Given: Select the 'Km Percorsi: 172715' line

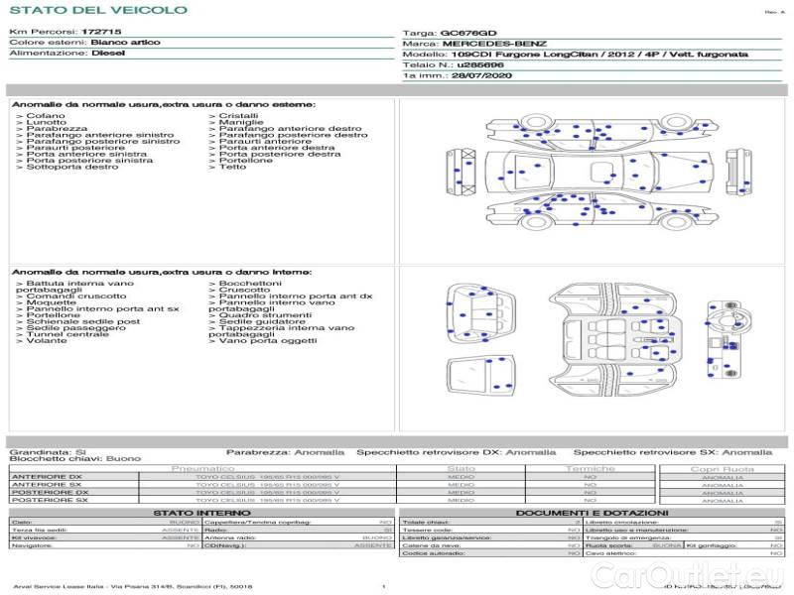Looking at the screenshot, I should click(66, 32).
